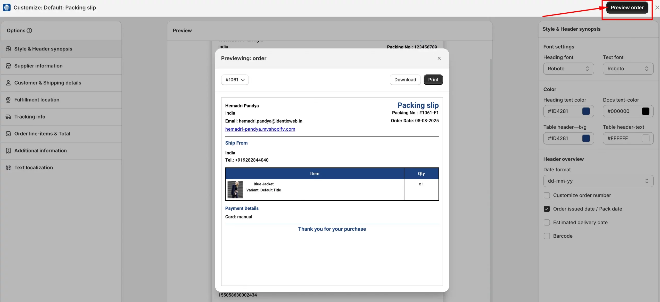Enable the Customize order number checkbox
The height and width of the screenshot is (302, 660).
547,195
